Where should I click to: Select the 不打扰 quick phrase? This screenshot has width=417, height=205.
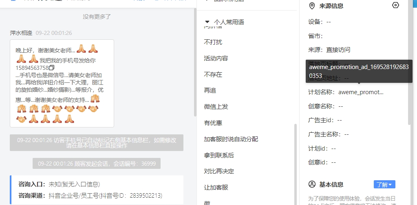coord(213,42)
